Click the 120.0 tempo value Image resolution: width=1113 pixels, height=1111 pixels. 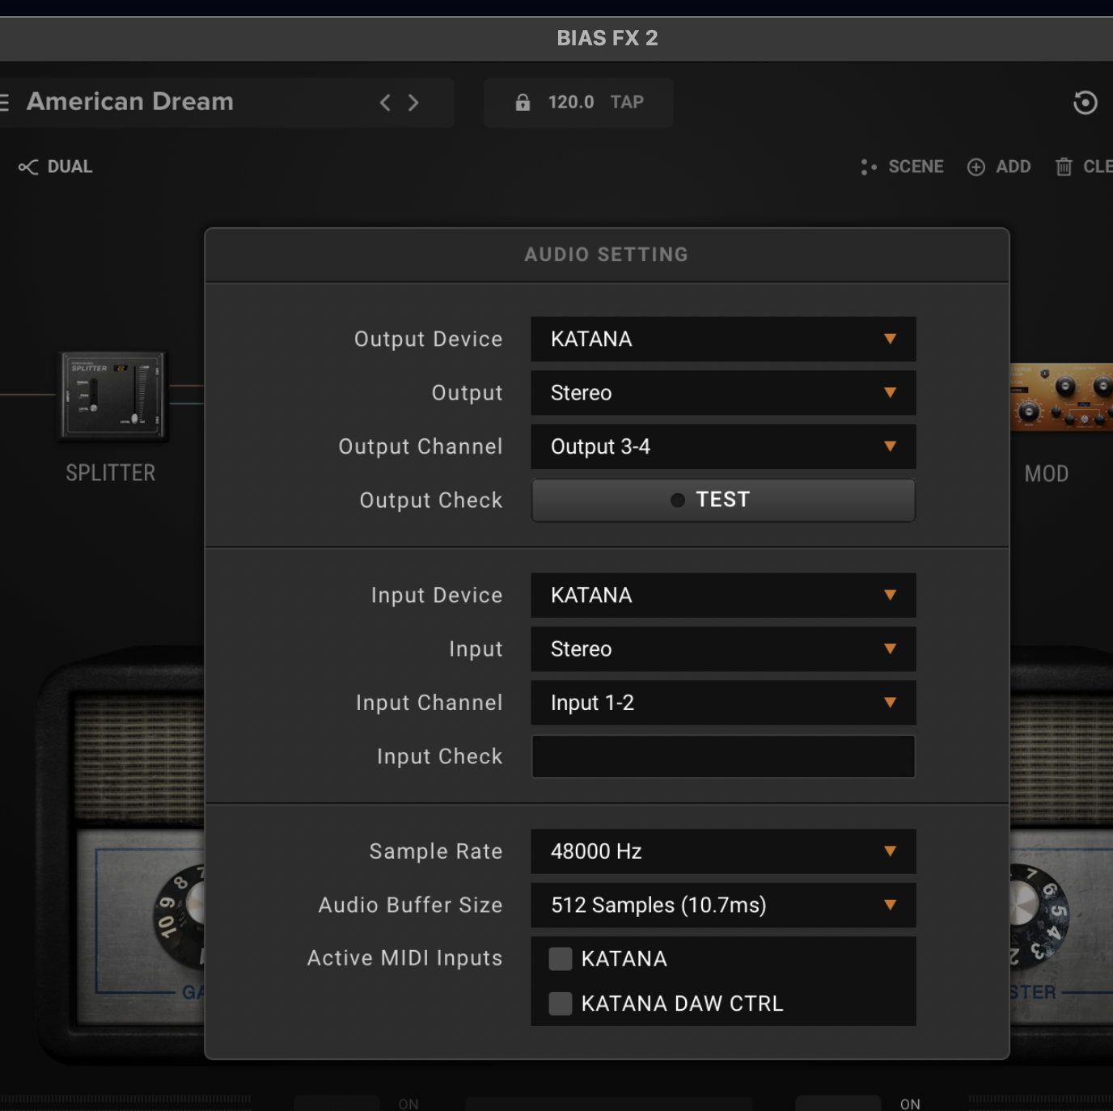coord(571,103)
